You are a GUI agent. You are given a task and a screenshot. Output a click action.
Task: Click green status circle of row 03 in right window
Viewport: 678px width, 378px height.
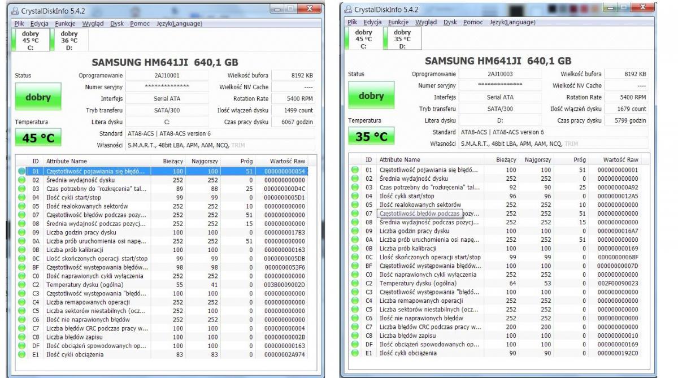tap(355, 188)
